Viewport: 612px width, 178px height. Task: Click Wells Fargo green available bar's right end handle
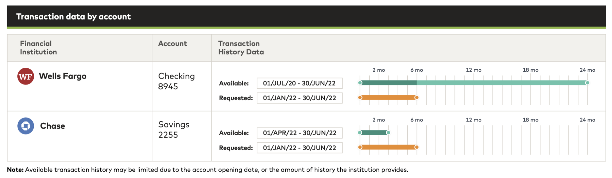(x=587, y=83)
